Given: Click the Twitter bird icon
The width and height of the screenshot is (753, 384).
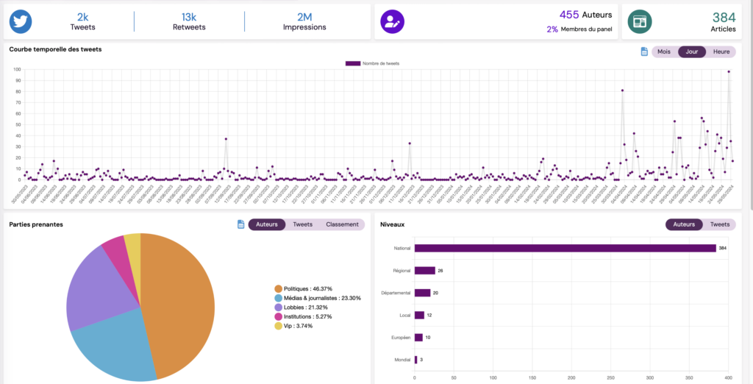Looking at the screenshot, I should 21,22.
